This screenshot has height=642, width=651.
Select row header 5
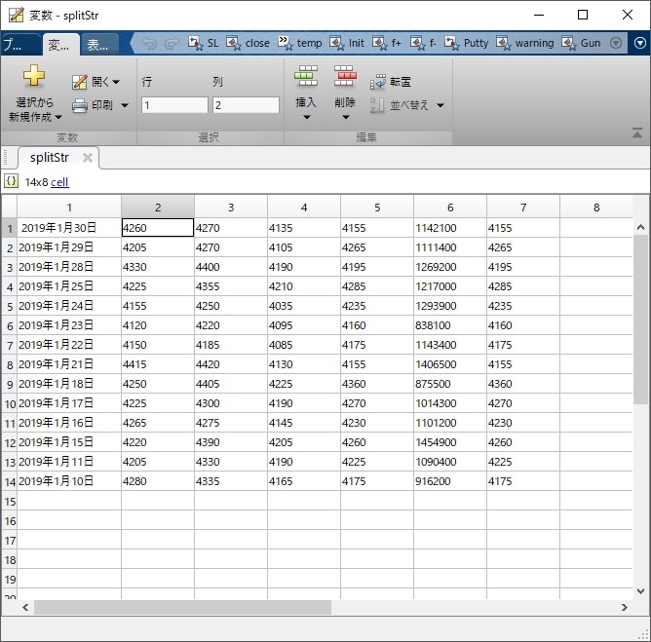point(10,307)
